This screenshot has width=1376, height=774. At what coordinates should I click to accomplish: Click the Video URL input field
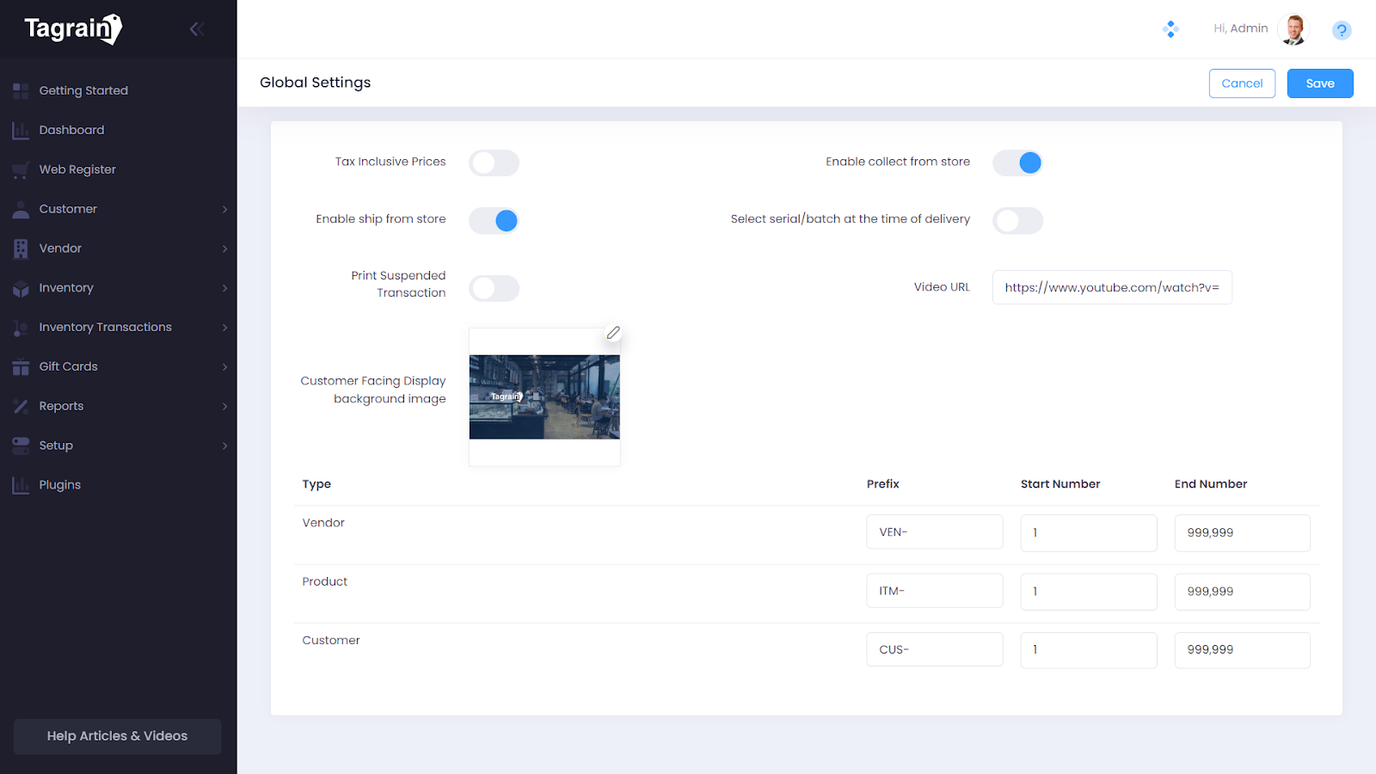pos(1111,287)
